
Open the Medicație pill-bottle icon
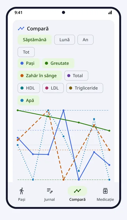point(105,191)
